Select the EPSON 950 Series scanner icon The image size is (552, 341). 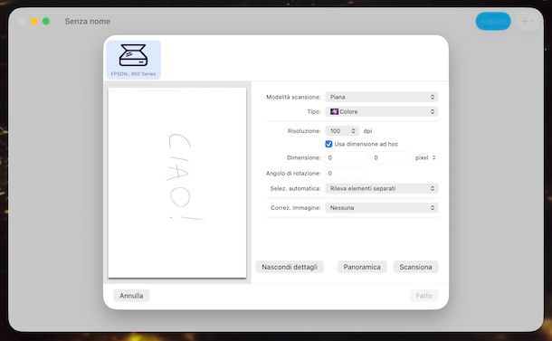(x=133, y=60)
